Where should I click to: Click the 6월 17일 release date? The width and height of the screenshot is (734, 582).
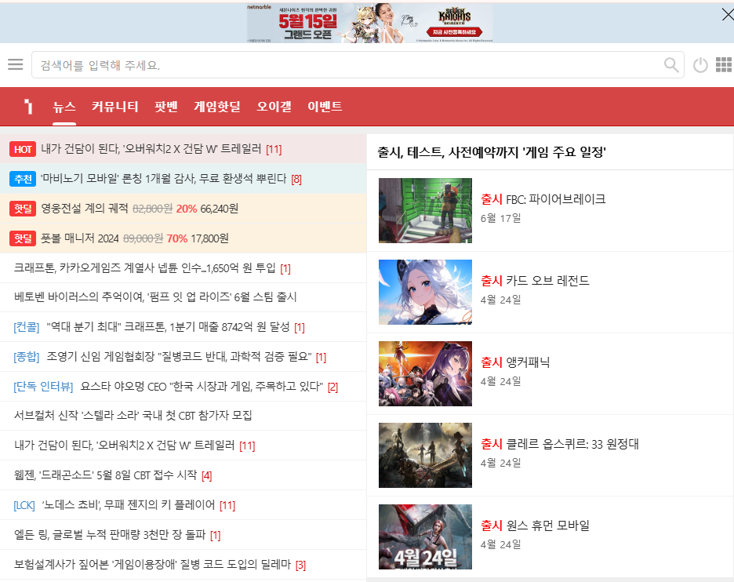(x=500, y=218)
